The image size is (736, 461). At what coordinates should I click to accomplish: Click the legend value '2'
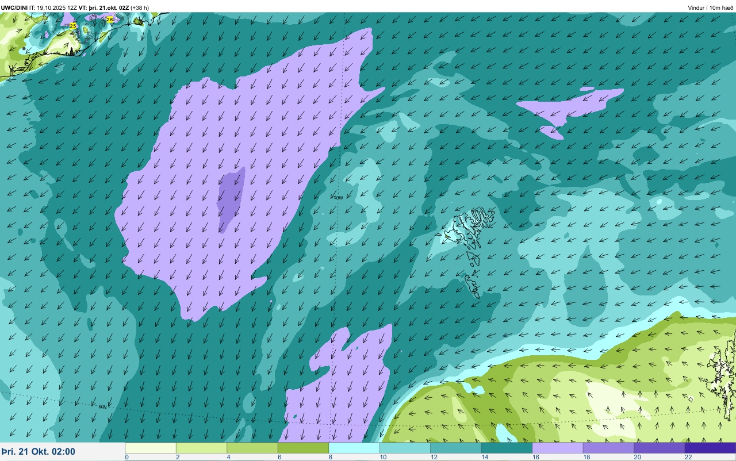[x=178, y=457]
